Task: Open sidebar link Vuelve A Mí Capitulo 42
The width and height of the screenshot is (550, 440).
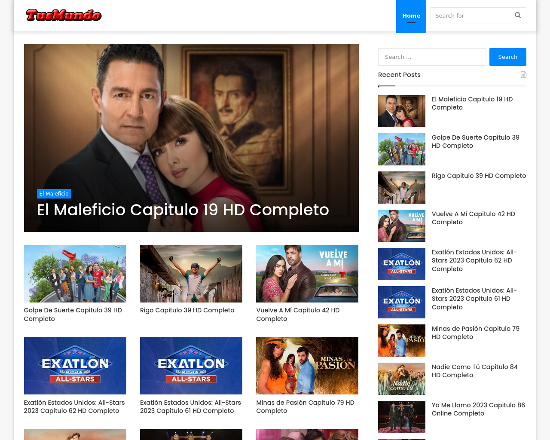Action: click(x=474, y=218)
